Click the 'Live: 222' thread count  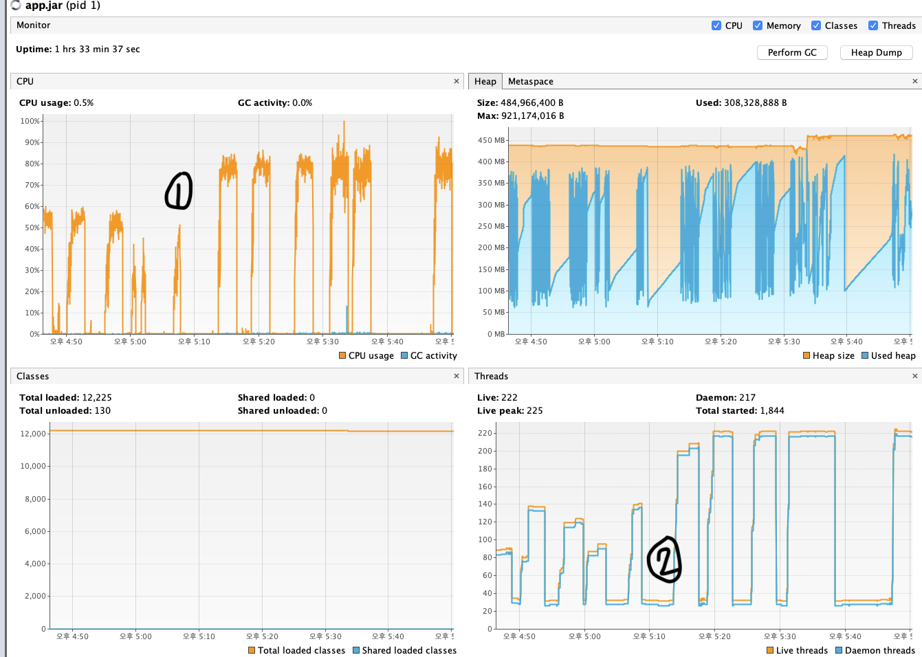[497, 398]
